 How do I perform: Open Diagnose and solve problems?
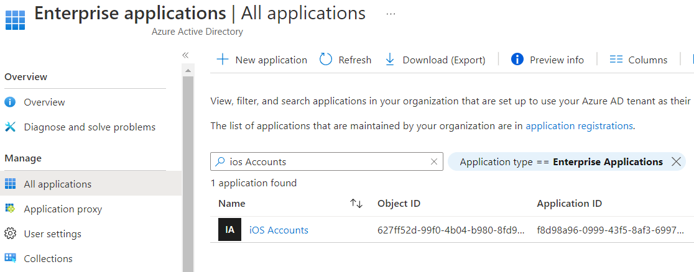click(90, 127)
